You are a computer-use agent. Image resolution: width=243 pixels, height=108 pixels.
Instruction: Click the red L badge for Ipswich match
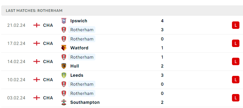pyautogui.click(x=236, y=25)
